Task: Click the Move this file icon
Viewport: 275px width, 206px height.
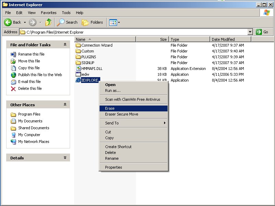Action: point(13,61)
